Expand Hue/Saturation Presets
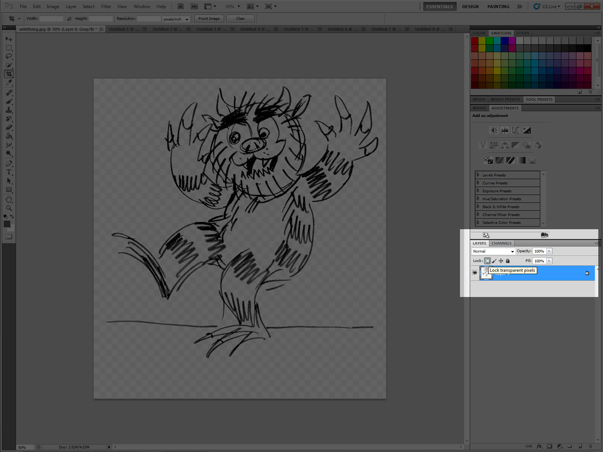The image size is (603, 452). click(x=478, y=199)
